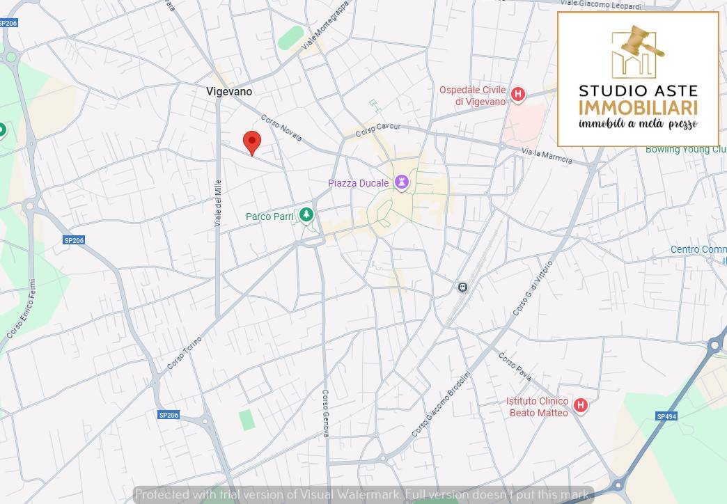Screen dimensions: 727x504
Task: Select the Piazza Ducale attraction icon
Action: tap(401, 181)
